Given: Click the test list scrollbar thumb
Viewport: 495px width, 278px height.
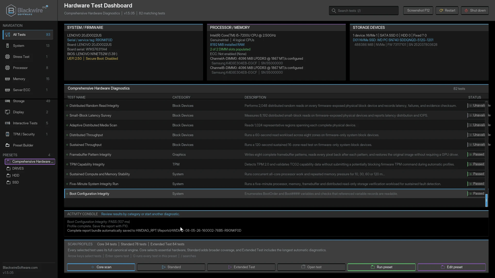Looking at the screenshot, I should (486, 200).
